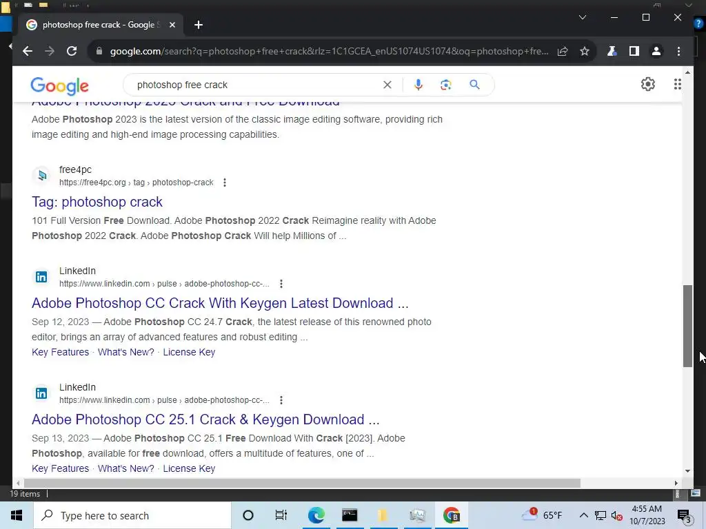The height and width of the screenshot is (529, 706).
Task: Open License Key under the Keygen Latest result
Action: point(189,352)
